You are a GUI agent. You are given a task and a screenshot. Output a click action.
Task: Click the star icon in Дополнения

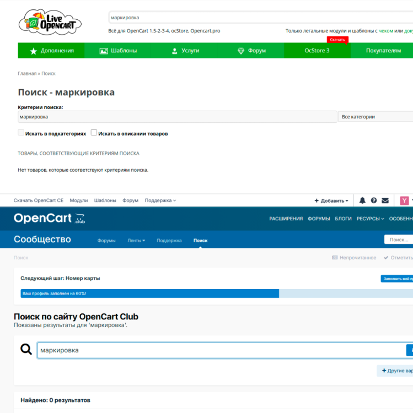[x=34, y=51]
